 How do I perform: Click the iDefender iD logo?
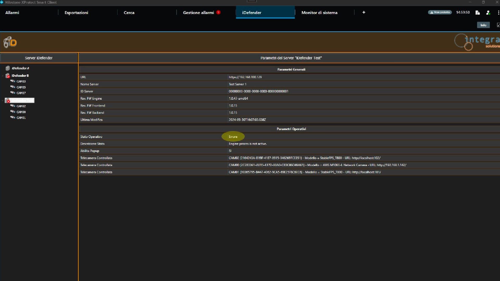pyautogui.click(x=10, y=42)
